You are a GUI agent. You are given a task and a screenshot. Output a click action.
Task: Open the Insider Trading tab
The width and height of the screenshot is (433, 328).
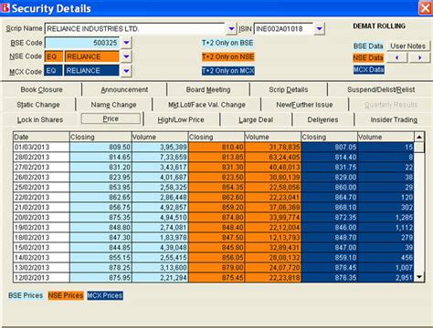coord(394,119)
